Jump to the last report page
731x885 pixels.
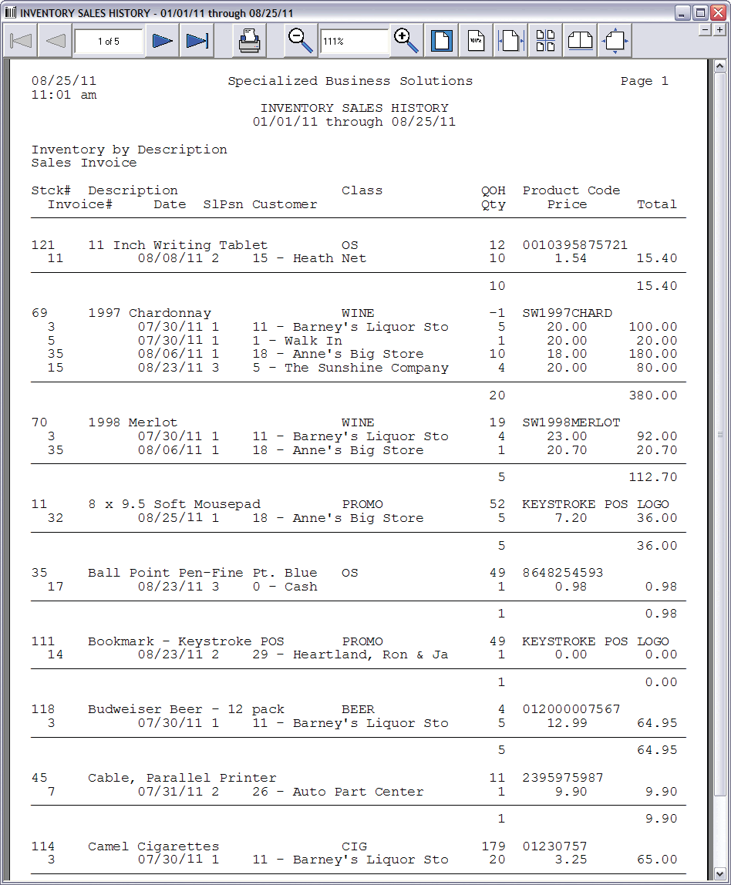point(197,41)
